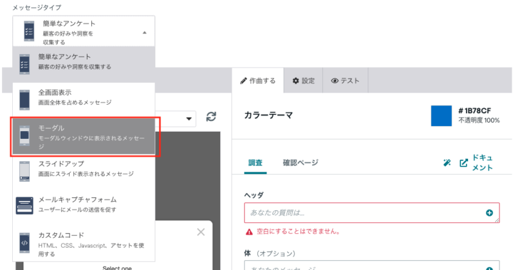The height and width of the screenshot is (270, 513).
Task: Switch to the 作曲する tab
Action: (x=257, y=81)
